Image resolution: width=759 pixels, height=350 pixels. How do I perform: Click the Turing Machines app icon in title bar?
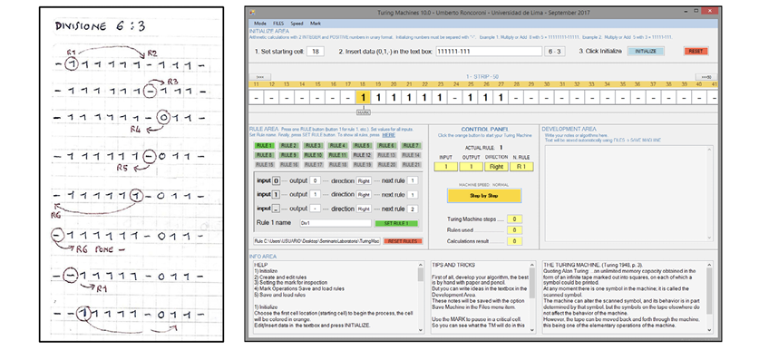point(252,12)
